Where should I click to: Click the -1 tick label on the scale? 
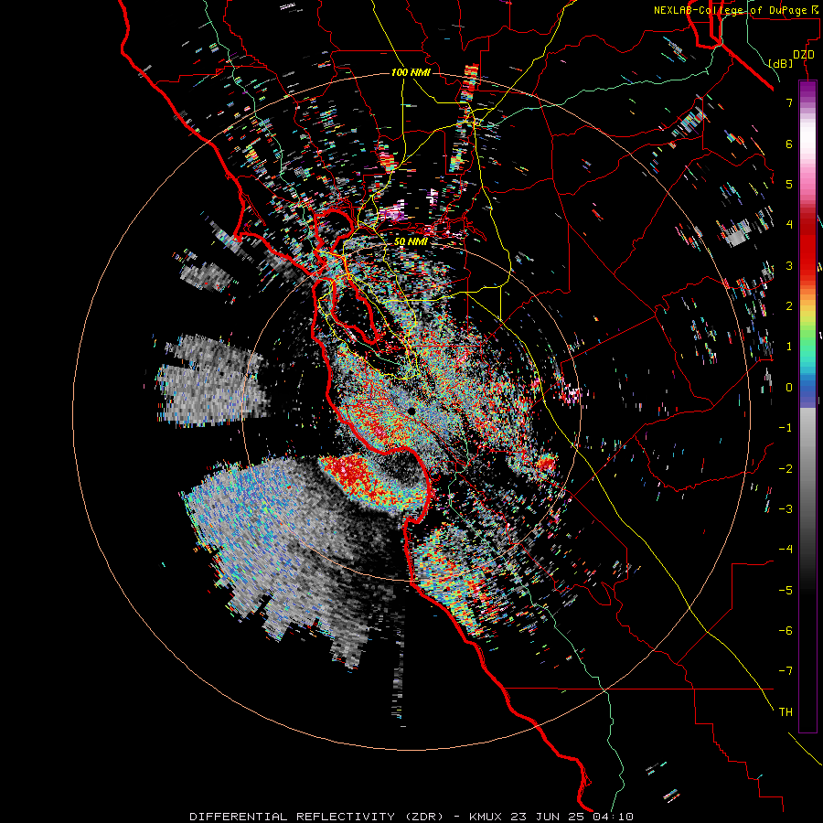(x=786, y=428)
